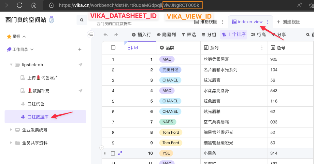Reload the page with browser refresh icon
Screen dimensions: 314x164
tap(20, 5)
